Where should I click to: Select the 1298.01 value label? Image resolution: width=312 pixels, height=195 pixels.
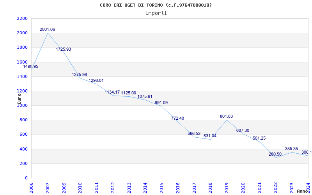tap(96, 81)
